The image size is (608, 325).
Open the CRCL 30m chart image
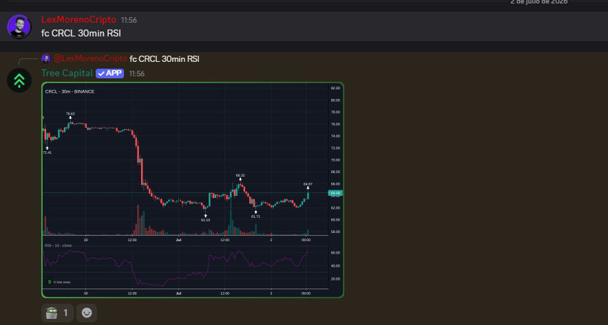click(x=193, y=190)
